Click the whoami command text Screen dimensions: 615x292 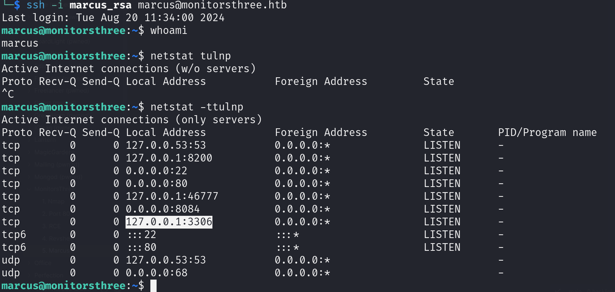tap(169, 30)
